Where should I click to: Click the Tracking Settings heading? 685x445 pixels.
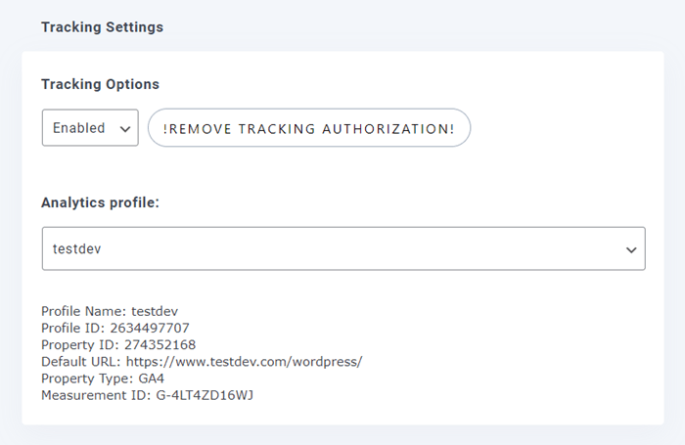click(x=102, y=26)
